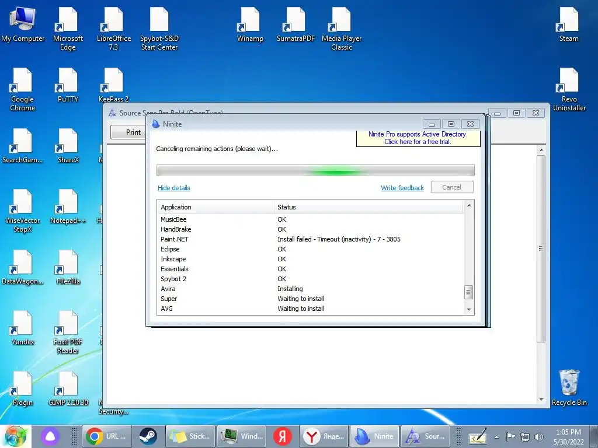
Task: Select the Notepad++ desktop shortcut
Action: coord(68,206)
